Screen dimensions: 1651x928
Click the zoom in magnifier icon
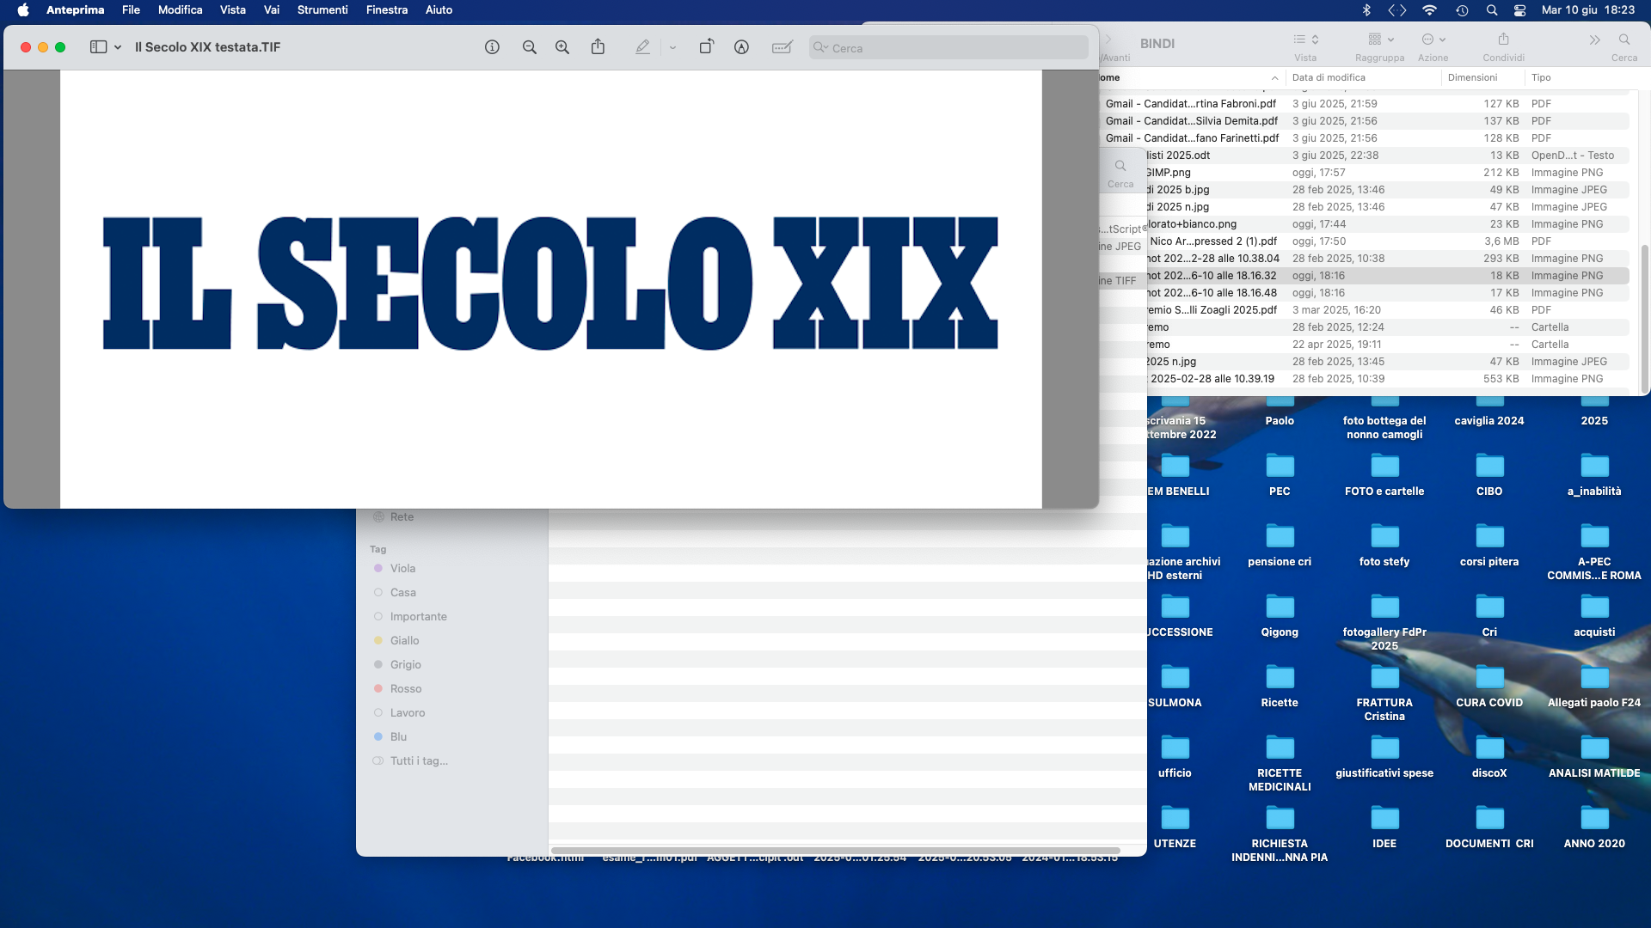(x=562, y=47)
